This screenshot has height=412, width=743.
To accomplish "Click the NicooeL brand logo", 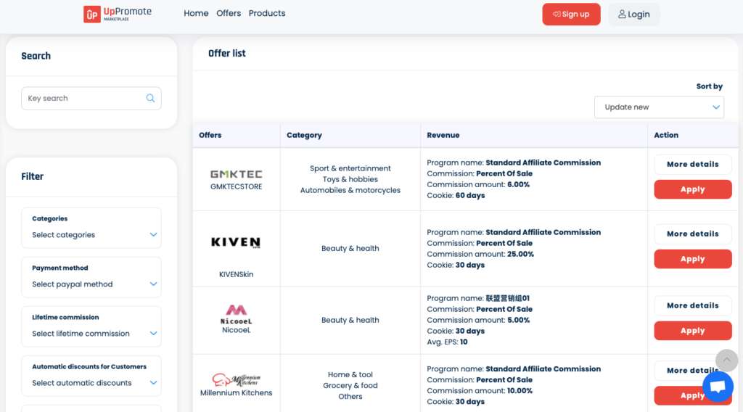I will pos(236,315).
